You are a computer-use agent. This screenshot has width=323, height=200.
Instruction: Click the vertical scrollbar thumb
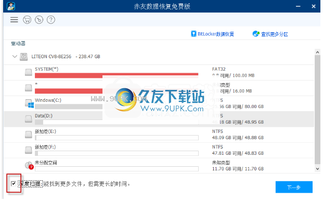pyautogui.click(x=317, y=110)
